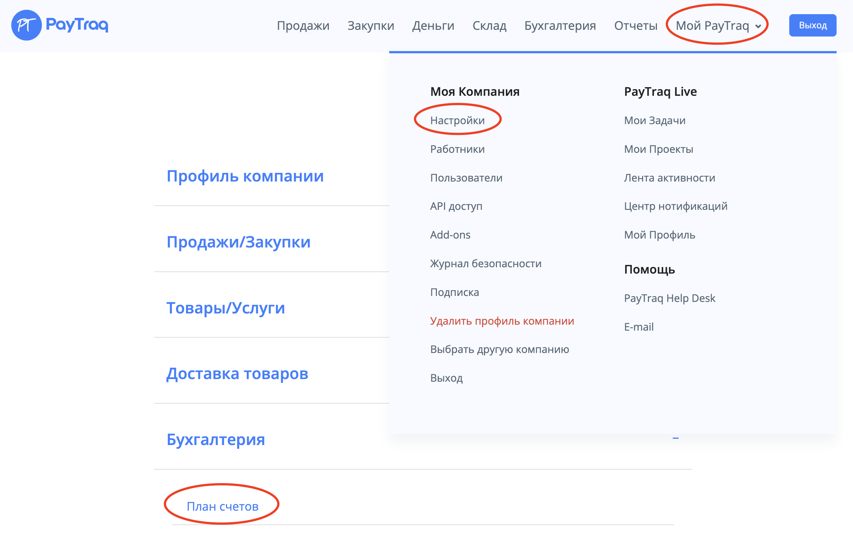Open the План счетов link
Viewport: 853px width, 536px height.
pos(223,506)
